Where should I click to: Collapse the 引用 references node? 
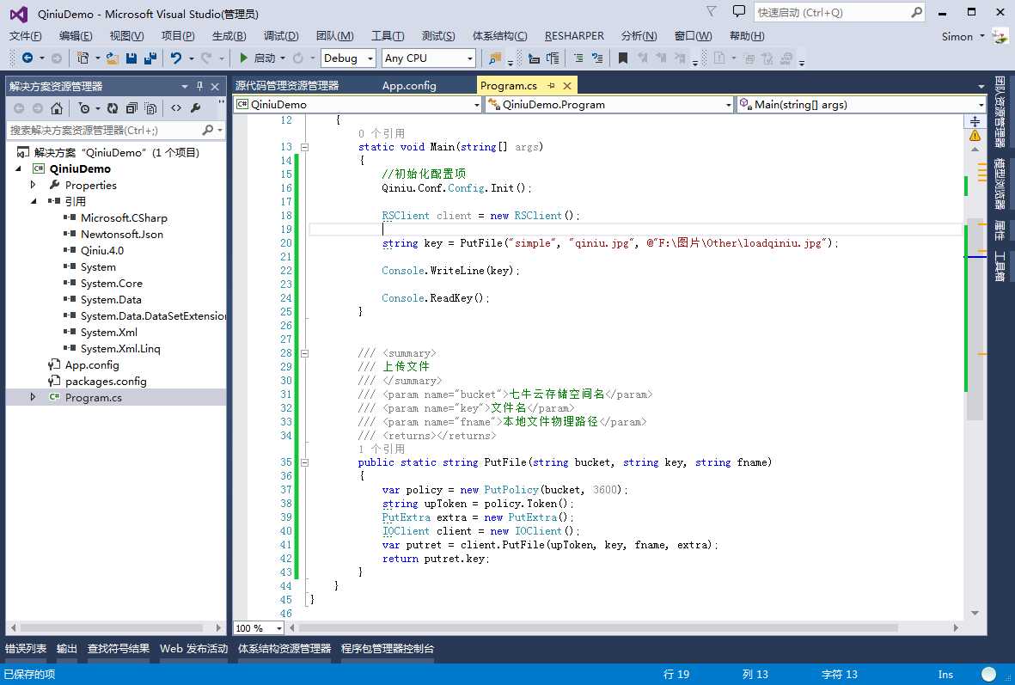(x=33, y=201)
